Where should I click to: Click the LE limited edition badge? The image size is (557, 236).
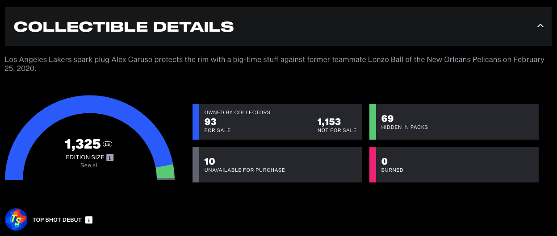point(107,144)
